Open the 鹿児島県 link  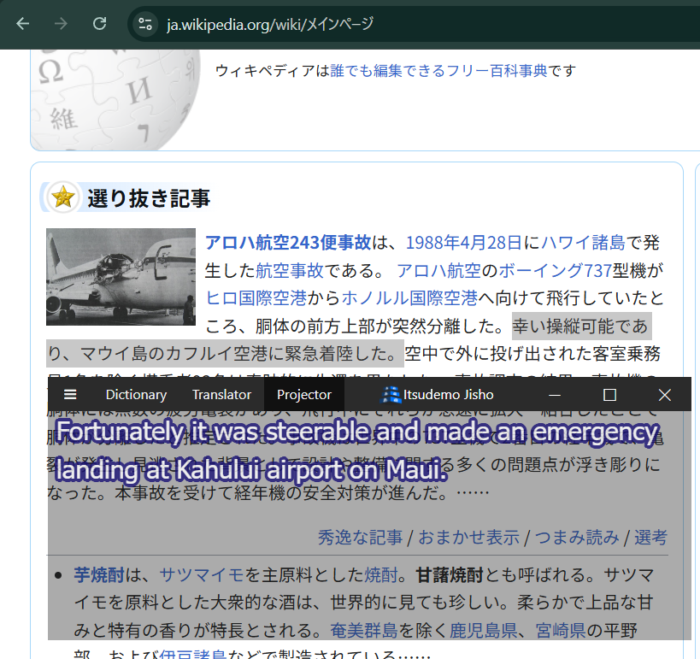click(x=483, y=631)
